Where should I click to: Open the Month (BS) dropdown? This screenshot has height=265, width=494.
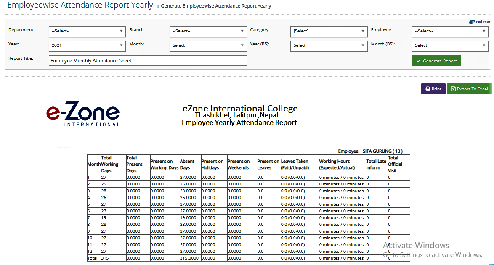pyautogui.click(x=450, y=45)
